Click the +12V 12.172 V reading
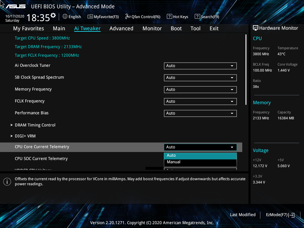This screenshot has width=304, height=228. [260, 166]
